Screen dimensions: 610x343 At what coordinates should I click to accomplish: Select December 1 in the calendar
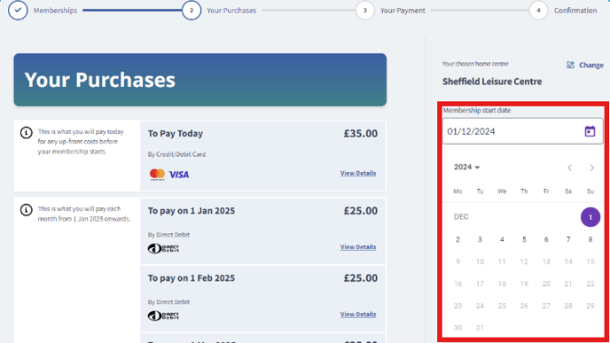point(590,217)
